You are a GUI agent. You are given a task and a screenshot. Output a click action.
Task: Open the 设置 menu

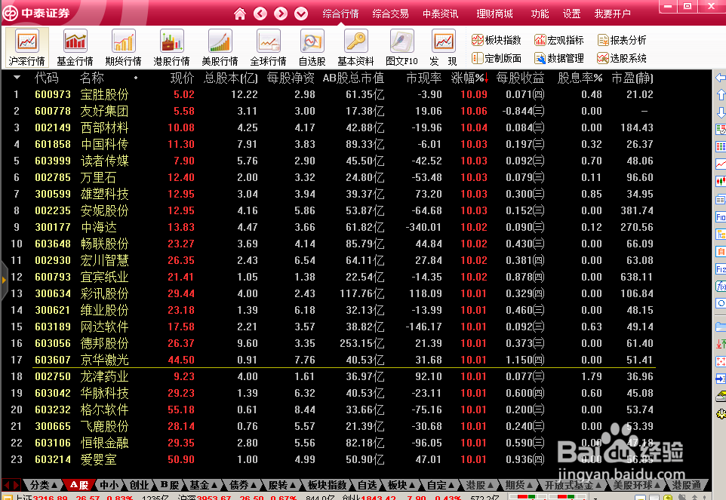(x=572, y=14)
